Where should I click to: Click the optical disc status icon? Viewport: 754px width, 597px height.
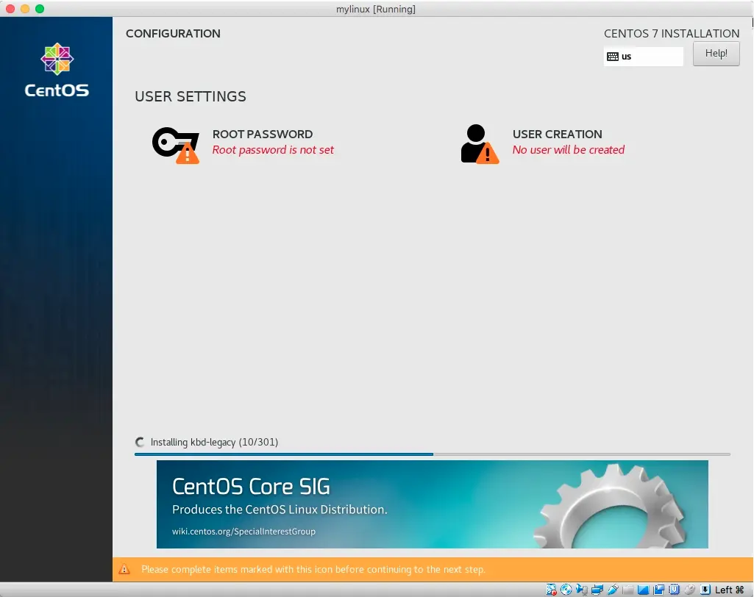[566, 590]
